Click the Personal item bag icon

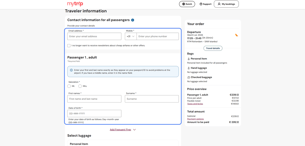click(188, 59)
